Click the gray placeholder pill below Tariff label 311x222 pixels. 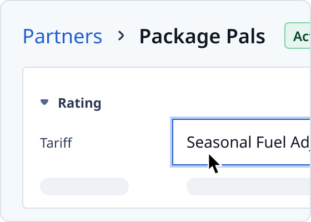click(x=84, y=186)
